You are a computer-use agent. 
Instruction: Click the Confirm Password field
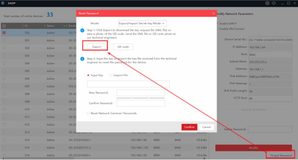(141, 103)
